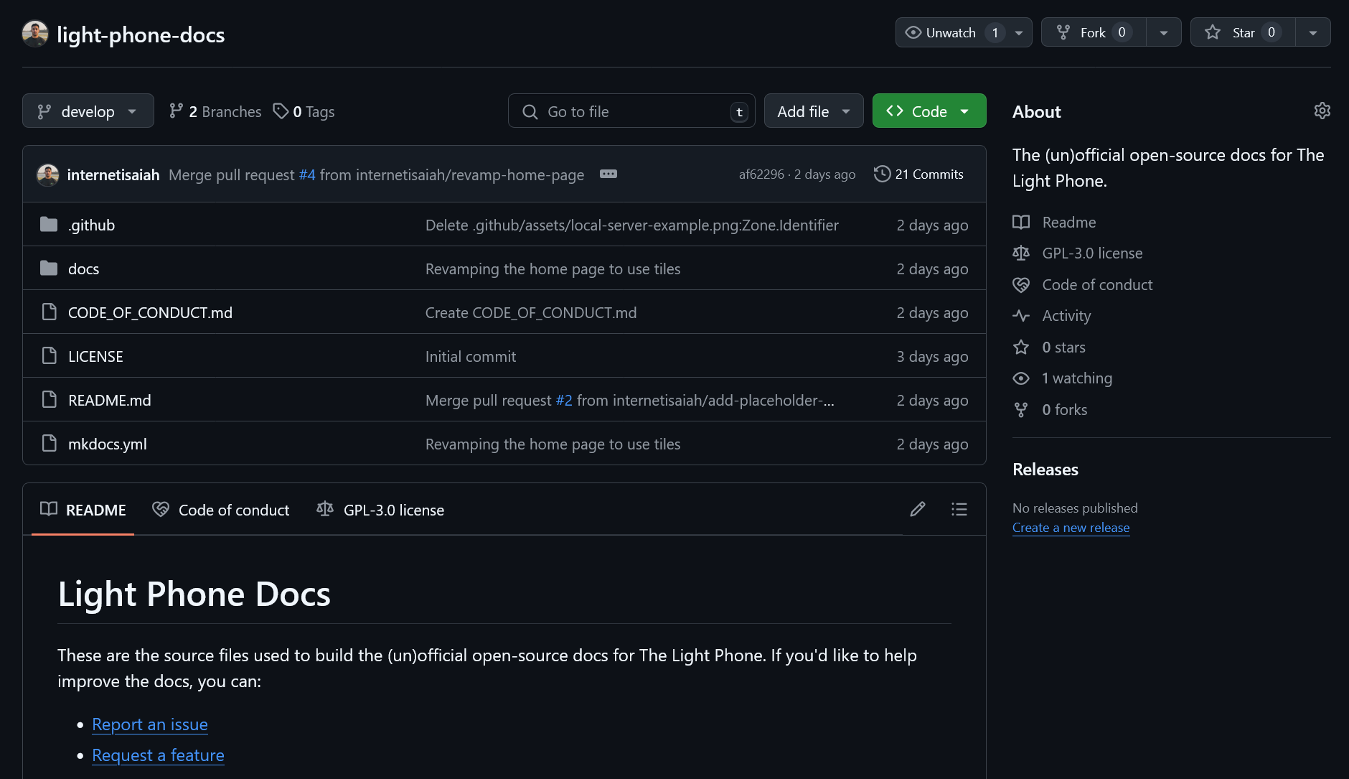
Task: View the 21 Commits history
Action: [918, 174]
